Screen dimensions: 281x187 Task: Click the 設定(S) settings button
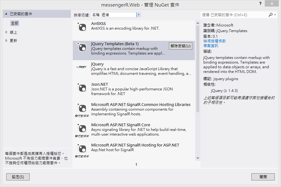point(18,177)
